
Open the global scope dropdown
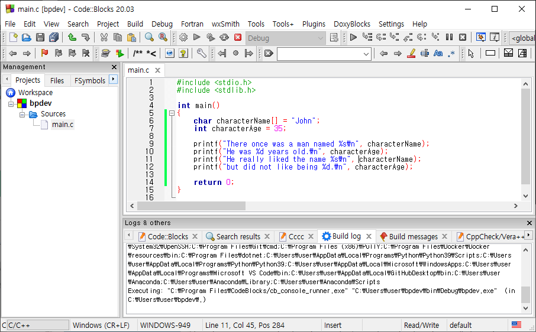tap(522, 38)
